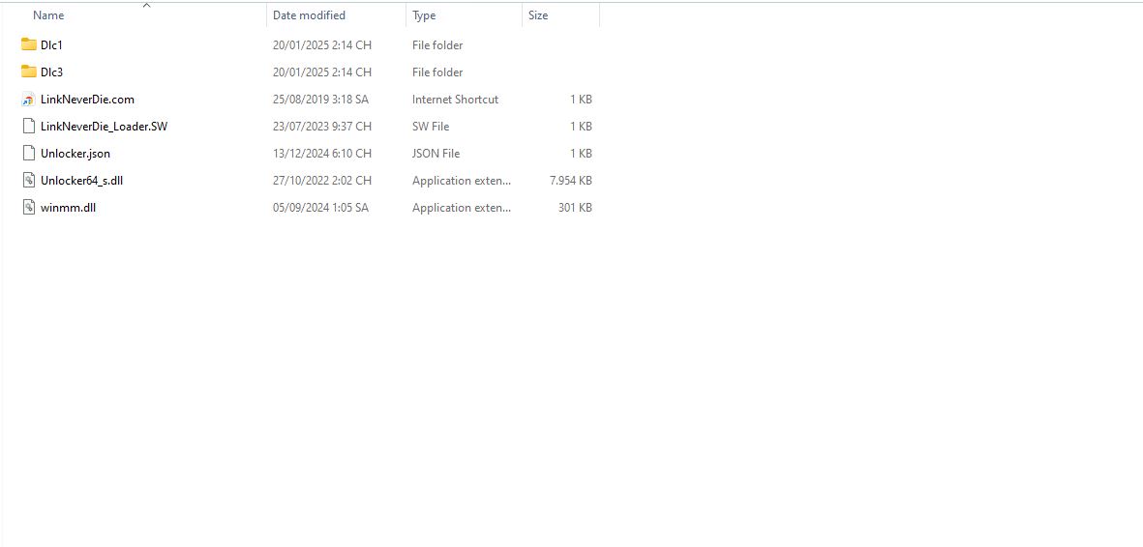Select the file name LinkNeverDie_Loader.SW
The image size is (1143, 547).
click(x=105, y=126)
